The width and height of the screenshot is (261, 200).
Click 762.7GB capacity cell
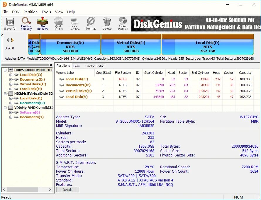[245, 97]
